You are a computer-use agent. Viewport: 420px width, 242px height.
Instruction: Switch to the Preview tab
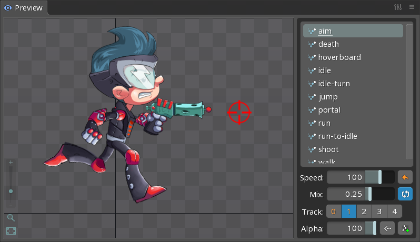[x=24, y=8]
